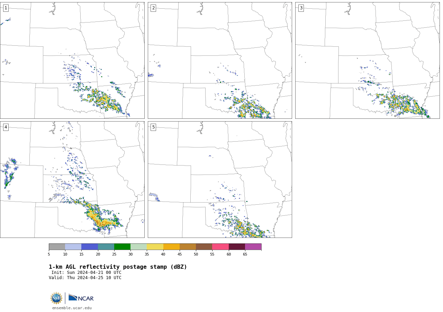Select the teal 20-25 dBZ swatch
Screen dimensions: 443x312
point(106,247)
